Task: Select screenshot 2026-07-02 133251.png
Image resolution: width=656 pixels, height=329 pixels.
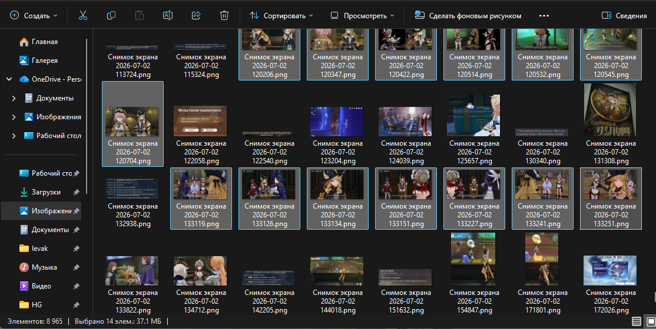Action: [x=611, y=199]
